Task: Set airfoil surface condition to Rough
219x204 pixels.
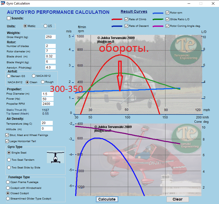Action: click(x=42, y=82)
